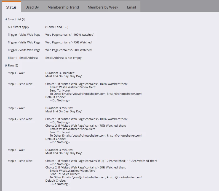This screenshot has height=191, width=219.
Task: Select 'Step 3 - Wait' label
Action: point(16,108)
